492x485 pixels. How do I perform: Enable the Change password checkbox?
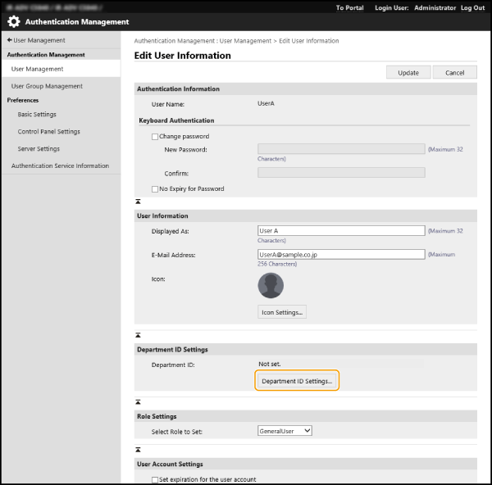[155, 137]
